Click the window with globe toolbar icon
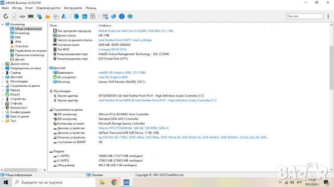 [105, 16]
